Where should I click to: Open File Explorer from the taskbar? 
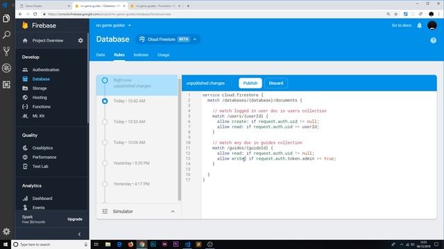(108, 244)
